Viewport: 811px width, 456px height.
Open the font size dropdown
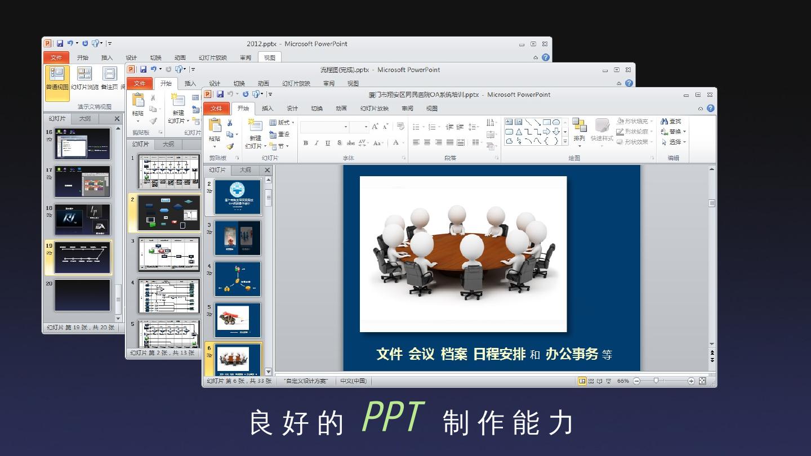click(x=367, y=127)
